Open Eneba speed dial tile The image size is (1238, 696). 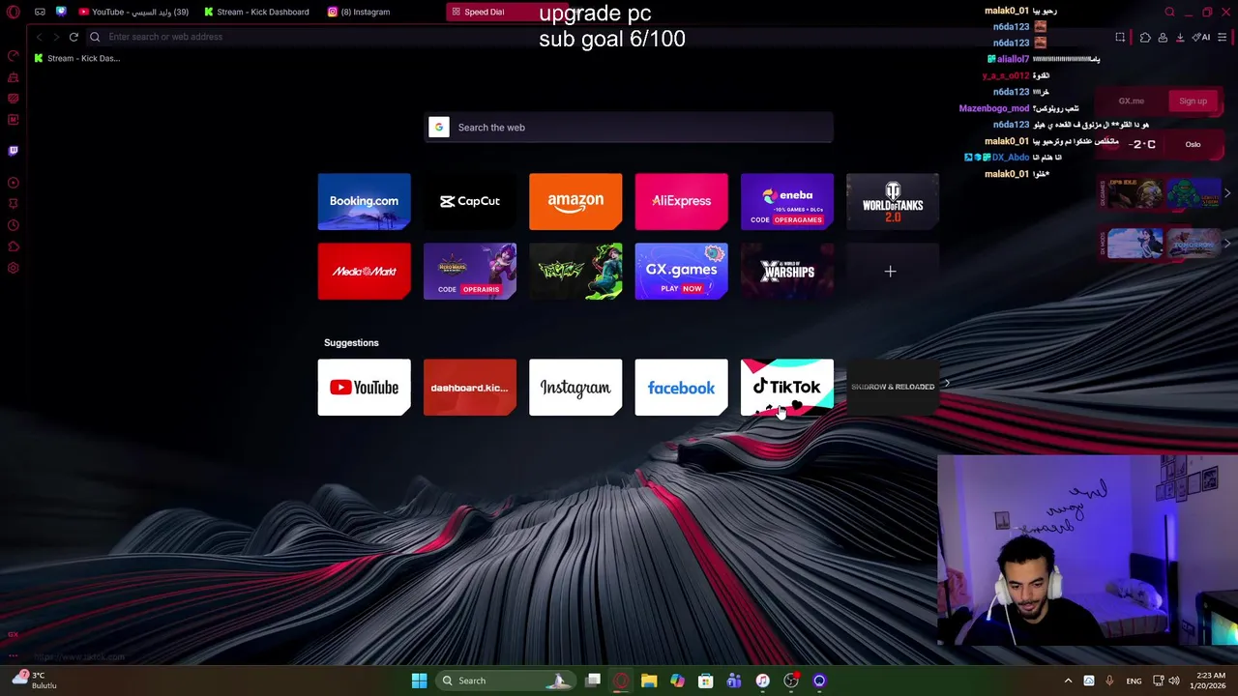(x=786, y=201)
